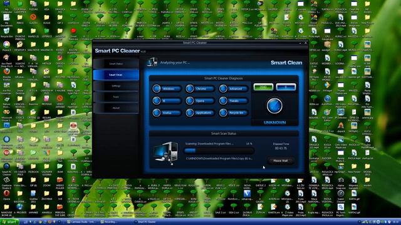Click the scanned file path under the progress bar

pos(219,158)
